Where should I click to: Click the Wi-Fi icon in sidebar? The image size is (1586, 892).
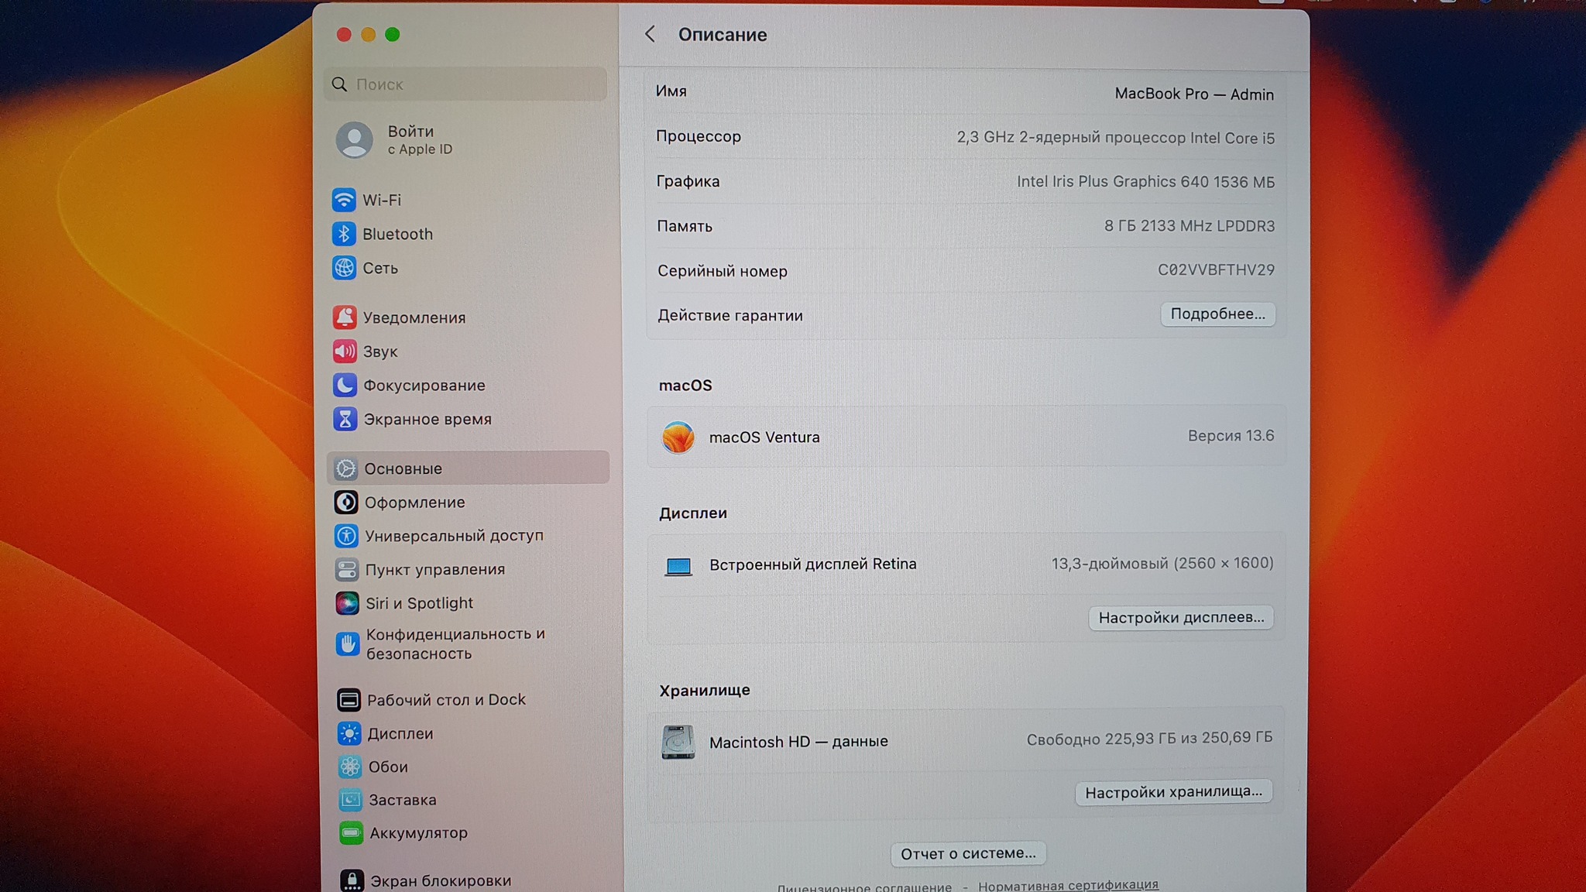[x=344, y=200]
